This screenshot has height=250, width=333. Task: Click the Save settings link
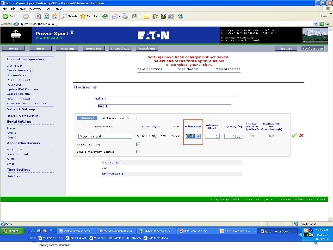click(150, 69)
